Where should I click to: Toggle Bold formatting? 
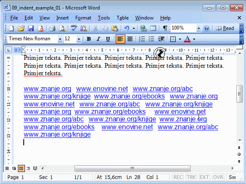click(x=89, y=39)
